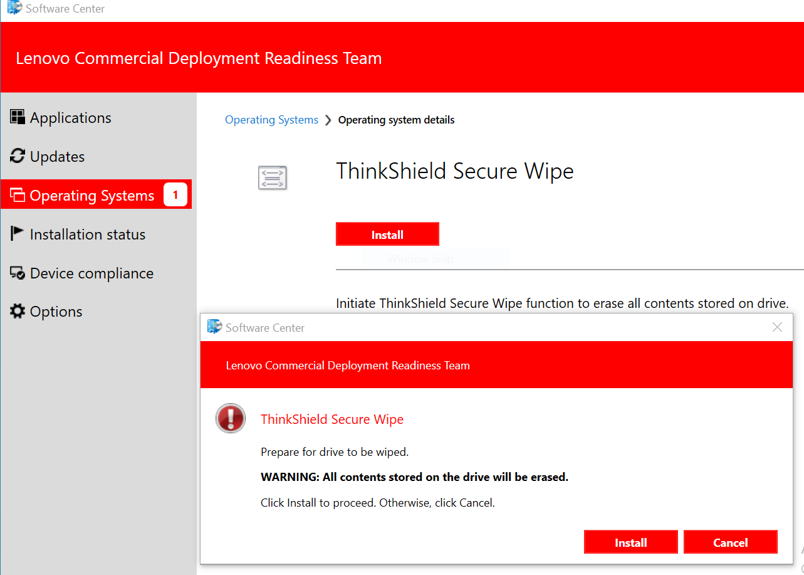
Task: Open Installation status page
Action: pos(78,235)
